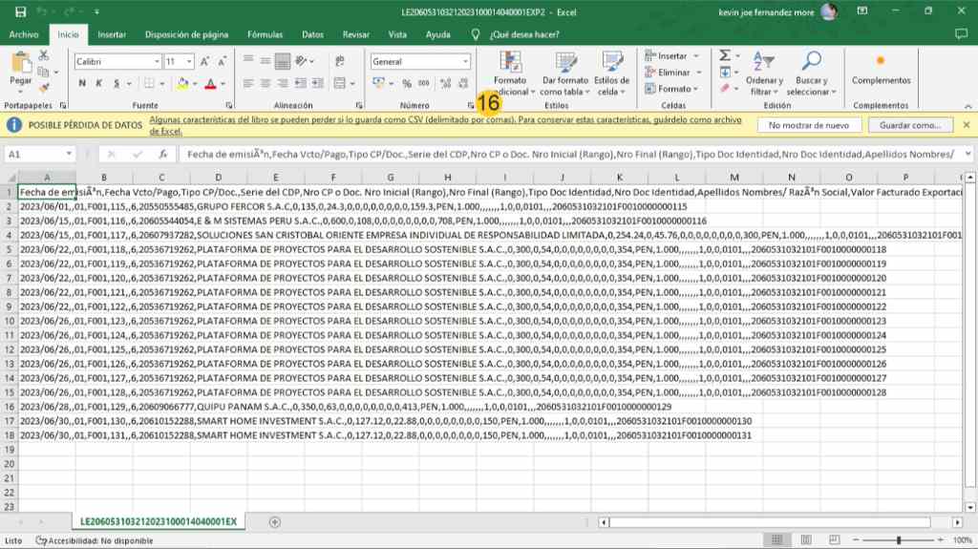Click the zoom slider in status bar
This screenshot has width=978, height=549.
tap(898, 540)
